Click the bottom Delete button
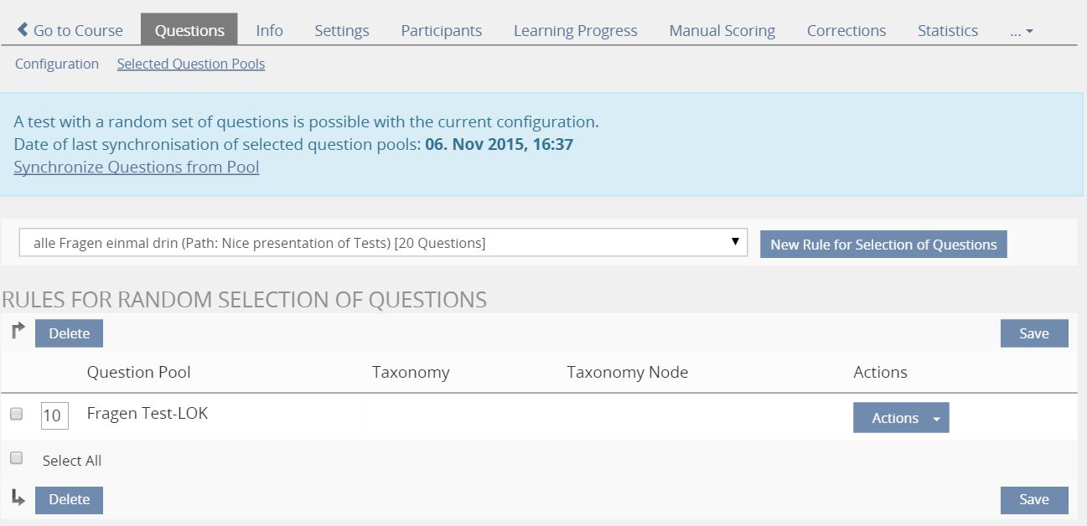The width and height of the screenshot is (1087, 526). [x=69, y=499]
